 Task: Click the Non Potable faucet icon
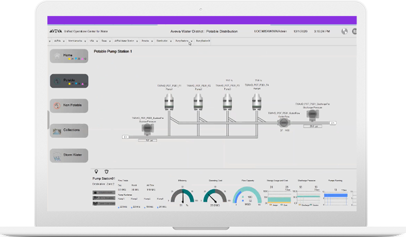click(57, 106)
